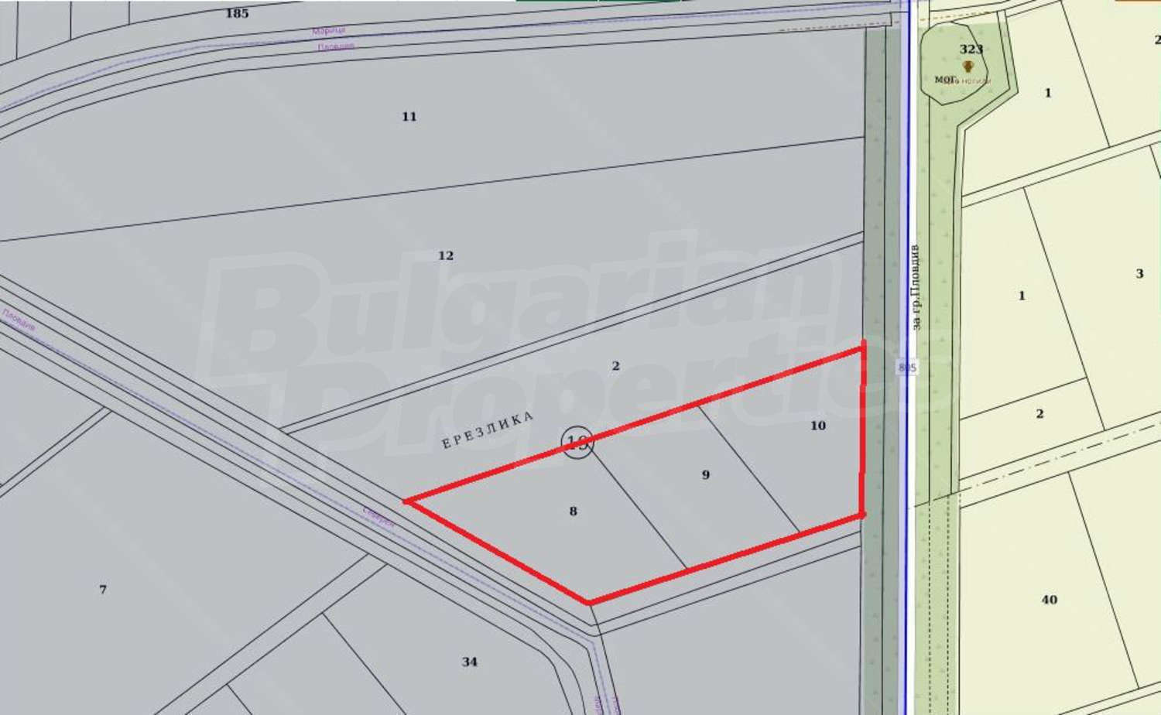Viewport: 1161px width, 715px height.
Task: Click the 'за гр.Пловдив' road label
Action: coord(917,287)
